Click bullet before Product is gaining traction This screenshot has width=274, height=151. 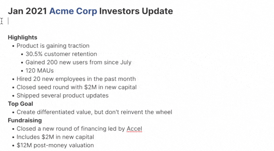pos(13,46)
